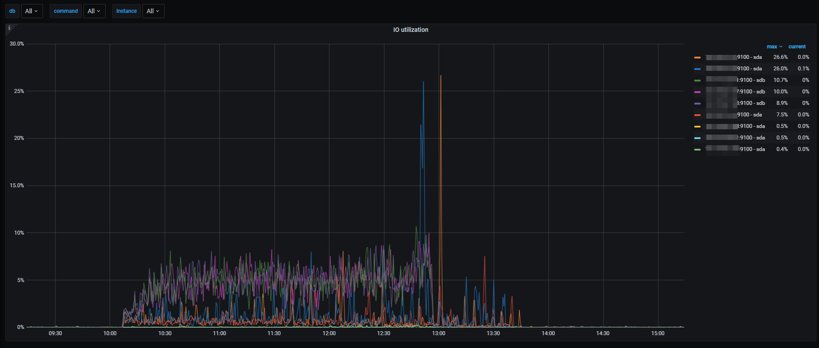Click the red spike peak near 13:25

pos(484,257)
